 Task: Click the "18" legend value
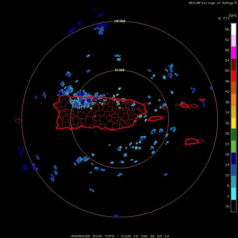coord(227,154)
